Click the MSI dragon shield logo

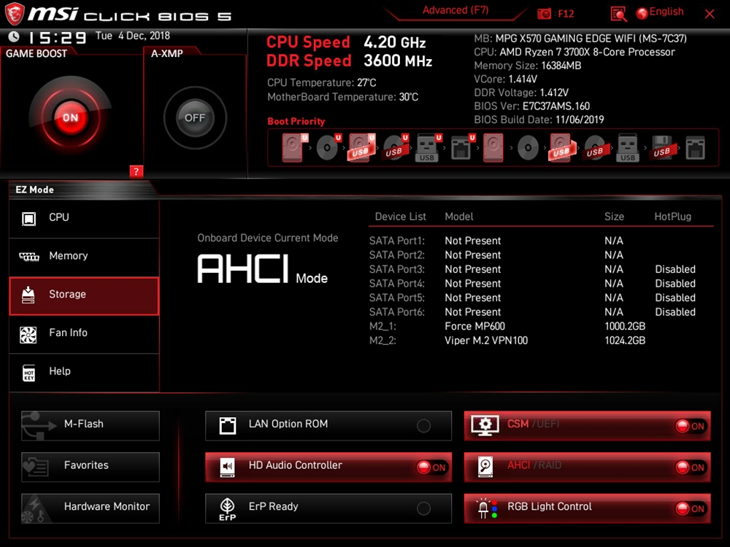(x=15, y=14)
